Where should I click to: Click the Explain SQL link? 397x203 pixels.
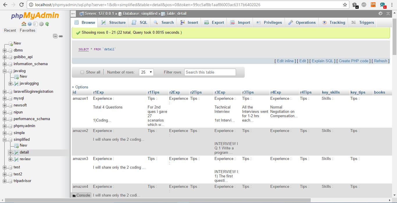(x=322, y=61)
